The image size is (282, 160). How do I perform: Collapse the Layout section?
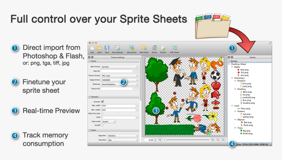(x=90, y=130)
